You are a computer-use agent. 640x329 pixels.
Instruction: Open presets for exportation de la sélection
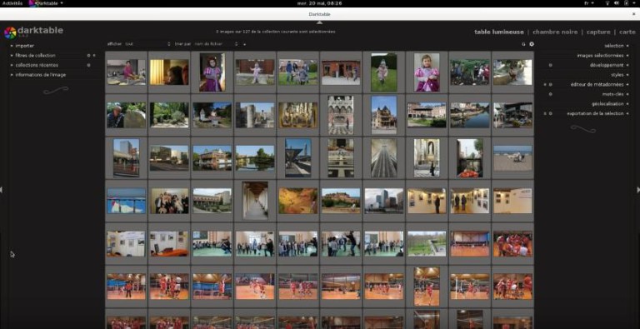[x=545, y=113]
